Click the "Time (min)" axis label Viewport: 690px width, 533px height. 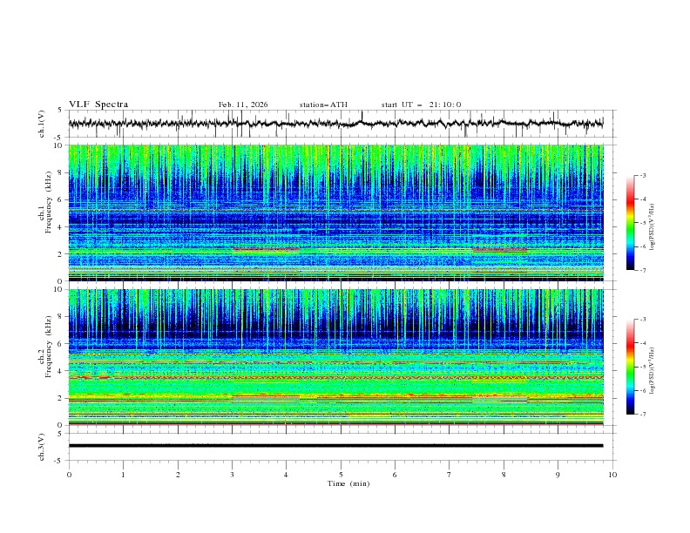[x=348, y=483]
